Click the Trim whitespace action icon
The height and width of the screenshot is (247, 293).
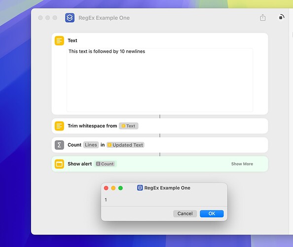[59, 126]
